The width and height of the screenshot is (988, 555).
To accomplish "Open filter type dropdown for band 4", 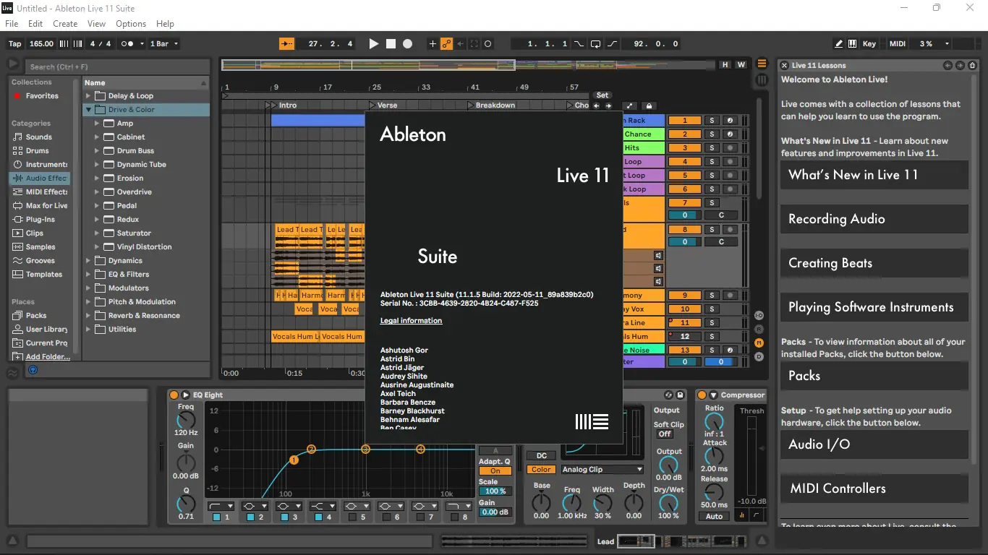I will [x=323, y=506].
